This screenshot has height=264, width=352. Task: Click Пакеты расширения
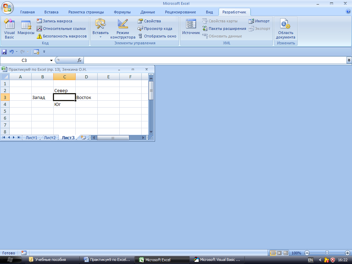click(224, 29)
